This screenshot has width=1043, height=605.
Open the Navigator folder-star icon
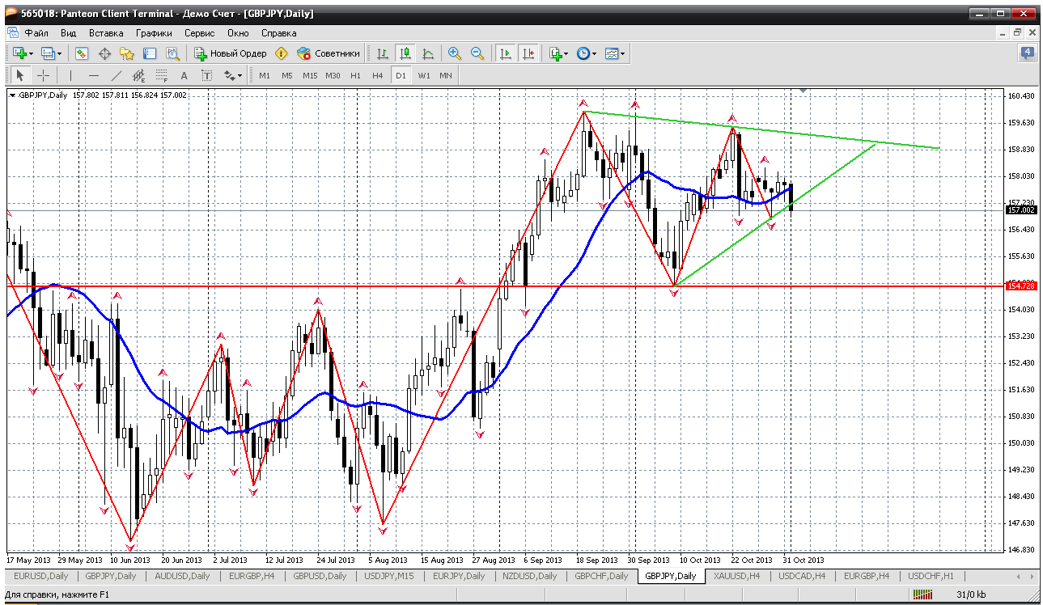tap(127, 53)
